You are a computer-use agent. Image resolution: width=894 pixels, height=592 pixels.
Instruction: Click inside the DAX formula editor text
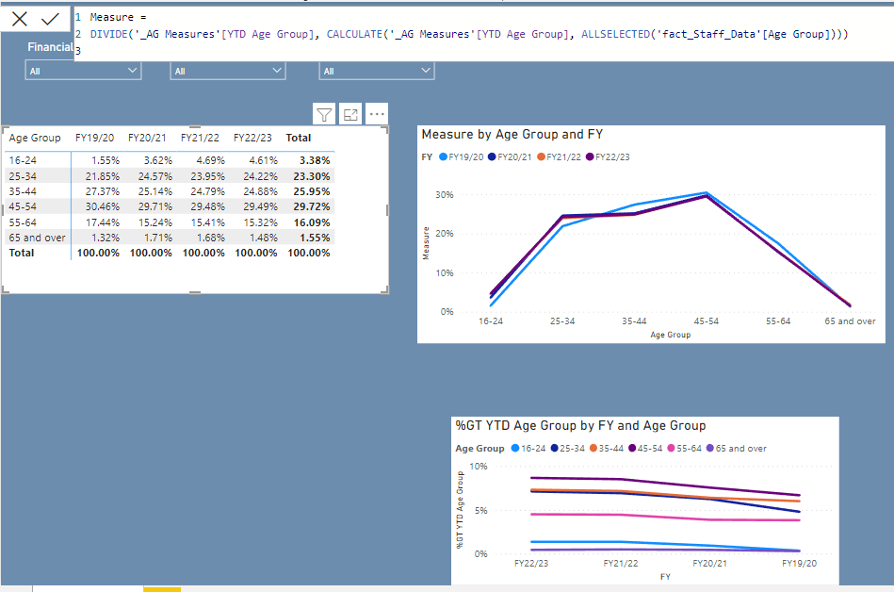click(471, 34)
